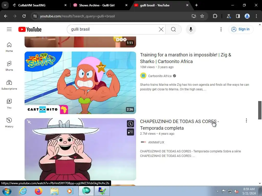Toggle the browser side panel
This screenshot has height=196, width=262.
click(x=238, y=16)
